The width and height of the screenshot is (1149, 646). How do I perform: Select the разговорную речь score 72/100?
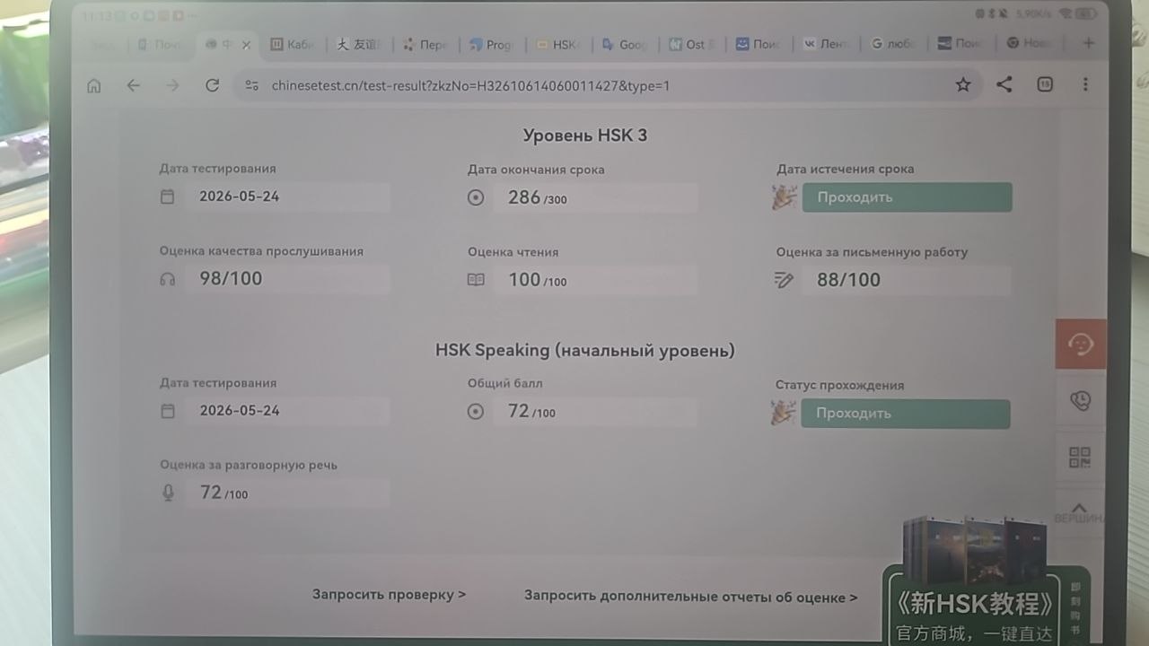pyautogui.click(x=224, y=493)
